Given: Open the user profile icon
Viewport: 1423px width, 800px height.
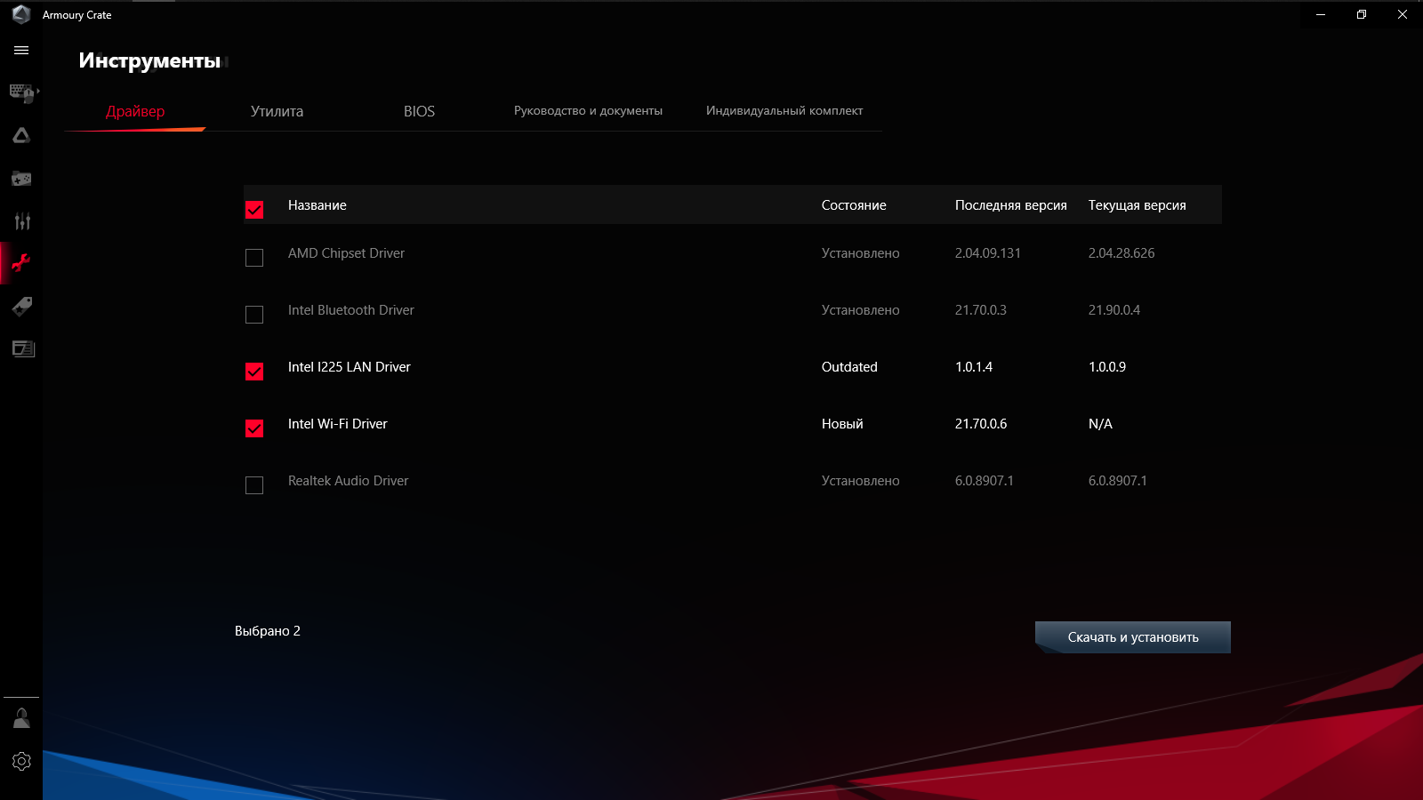Looking at the screenshot, I should tap(21, 718).
